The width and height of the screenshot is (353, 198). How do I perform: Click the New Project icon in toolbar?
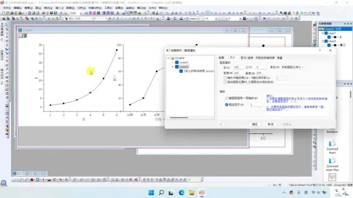pyautogui.click(x=4, y=13)
